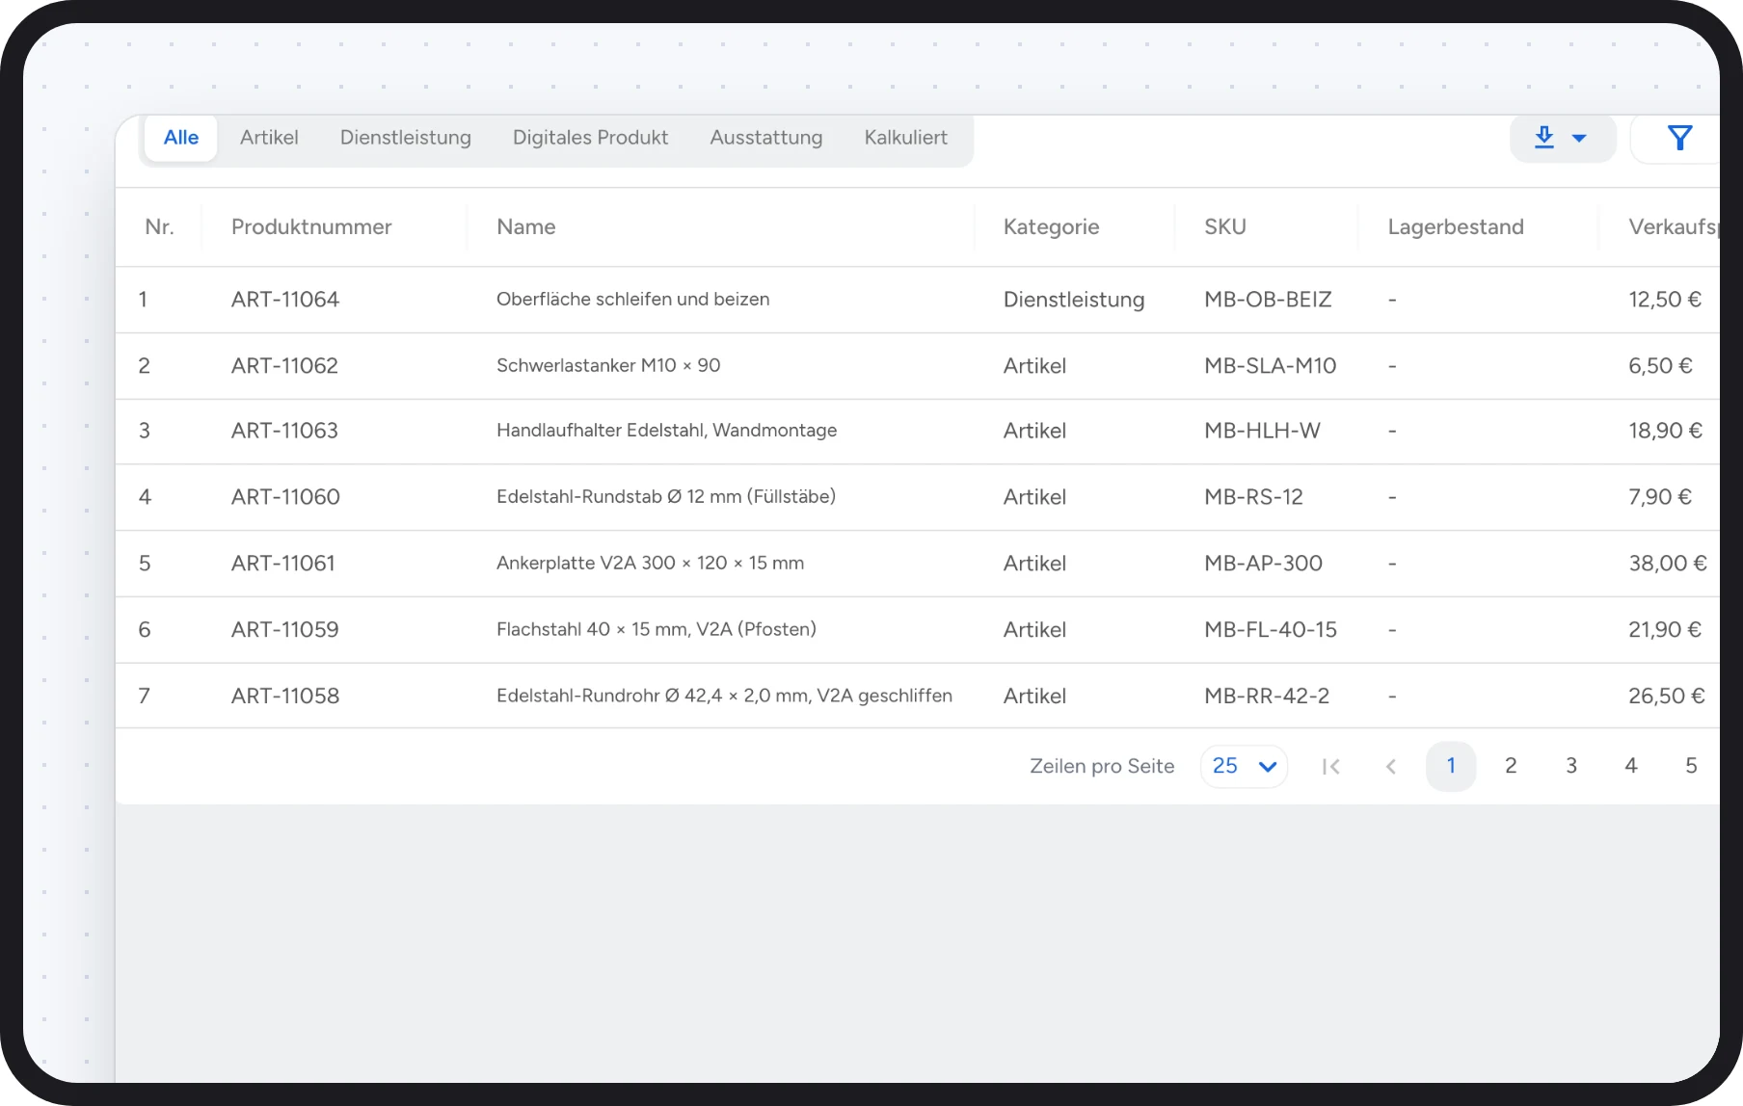
Task: Open the filter funnel icon
Action: (1679, 138)
